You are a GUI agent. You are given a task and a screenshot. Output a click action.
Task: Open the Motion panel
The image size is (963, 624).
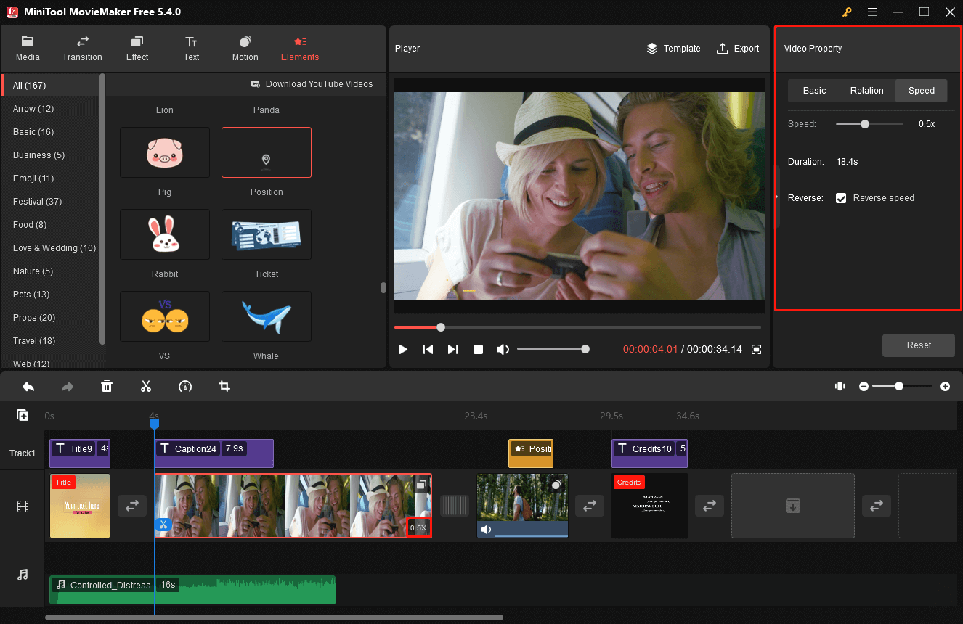tap(245, 48)
